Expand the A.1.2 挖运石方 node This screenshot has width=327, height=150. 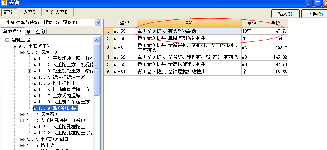[x=22, y=114]
